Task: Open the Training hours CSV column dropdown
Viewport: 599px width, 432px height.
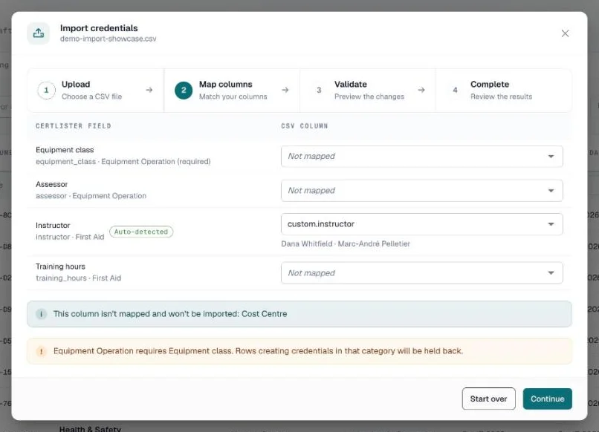Action: tap(421, 273)
